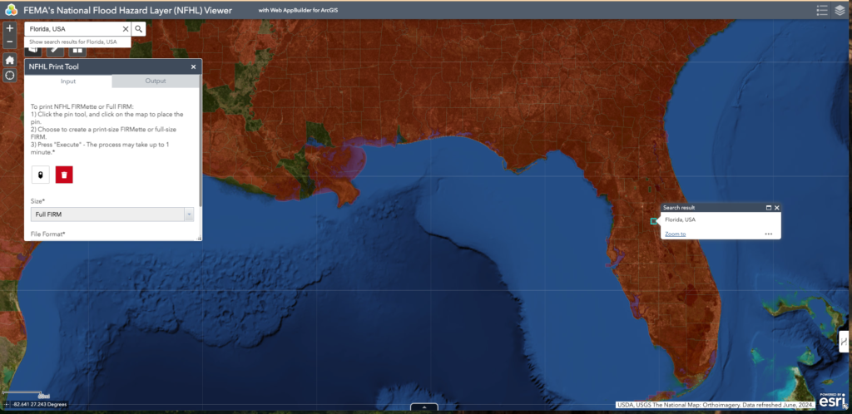Delete the pin with the red trash button
The image size is (852, 414).
64,175
